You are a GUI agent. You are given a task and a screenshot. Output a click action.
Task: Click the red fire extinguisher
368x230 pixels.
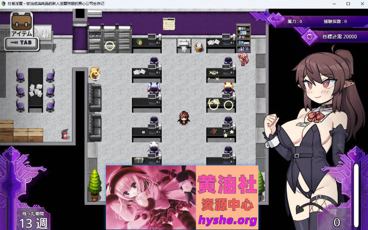(x=64, y=134)
